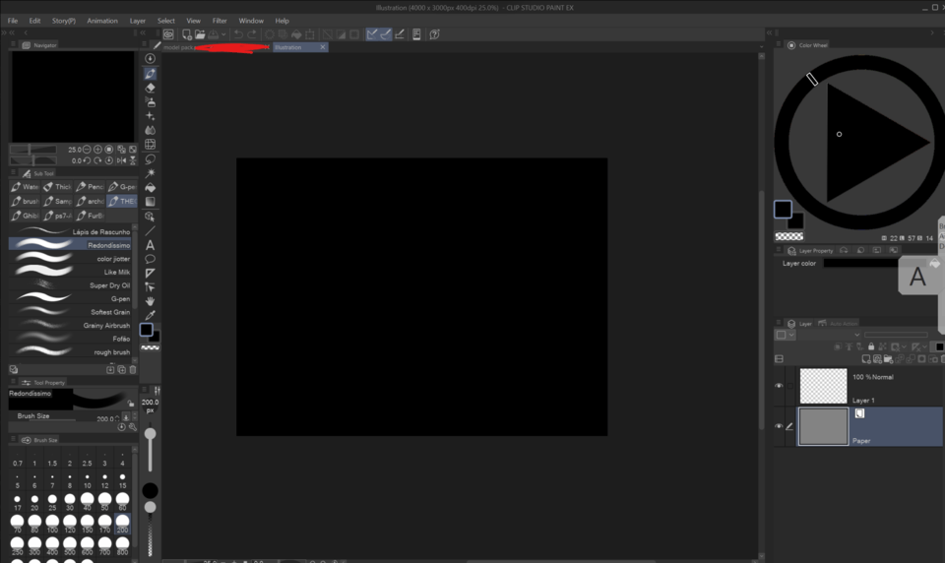
Task: Click the Undo arrow in toolbar
Action: (237, 34)
